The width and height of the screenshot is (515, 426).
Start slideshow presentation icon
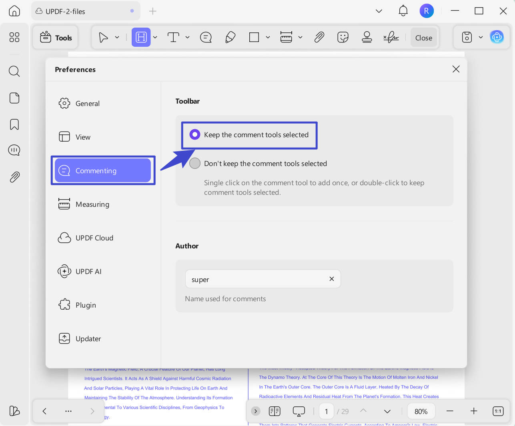pyautogui.click(x=299, y=411)
